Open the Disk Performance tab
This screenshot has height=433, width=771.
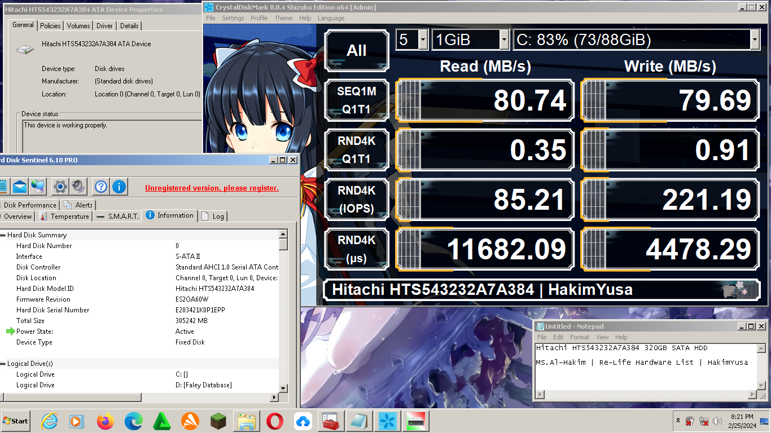click(x=30, y=205)
